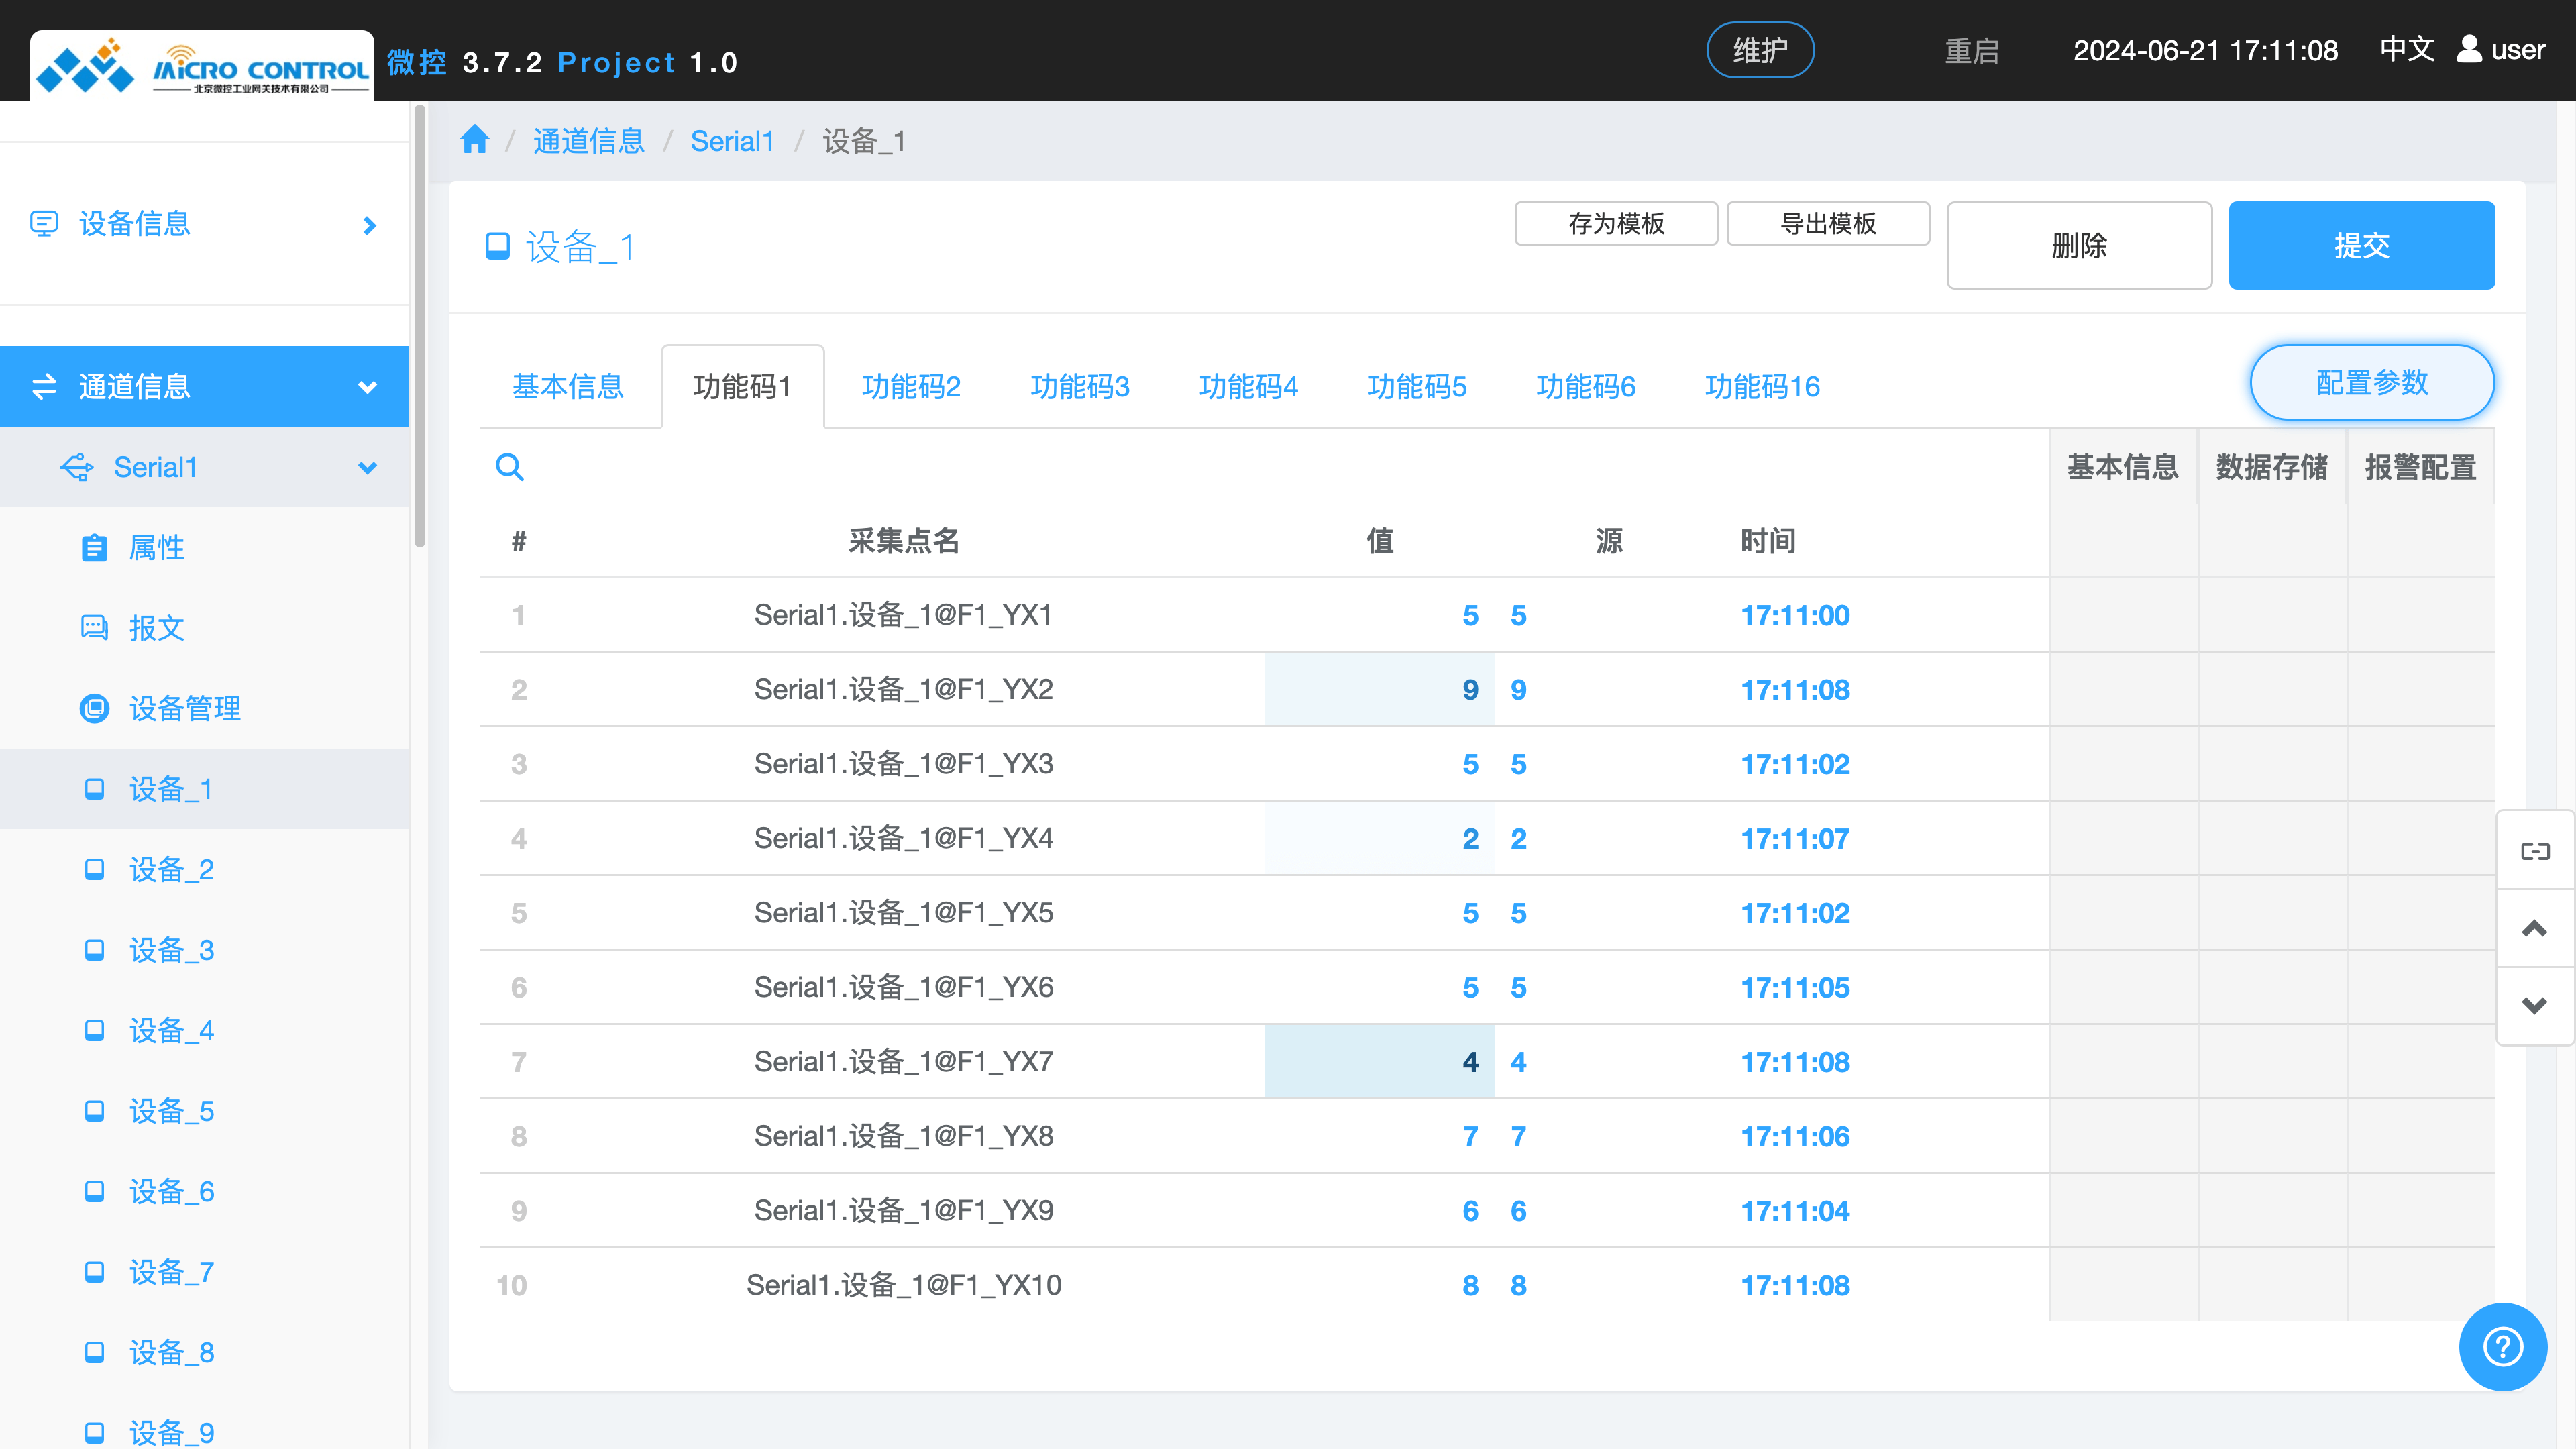Switch language via 中文 toggle
2576x1449 pixels.
pos(2406,49)
